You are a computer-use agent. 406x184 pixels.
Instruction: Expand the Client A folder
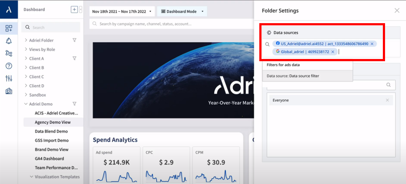(26, 58)
